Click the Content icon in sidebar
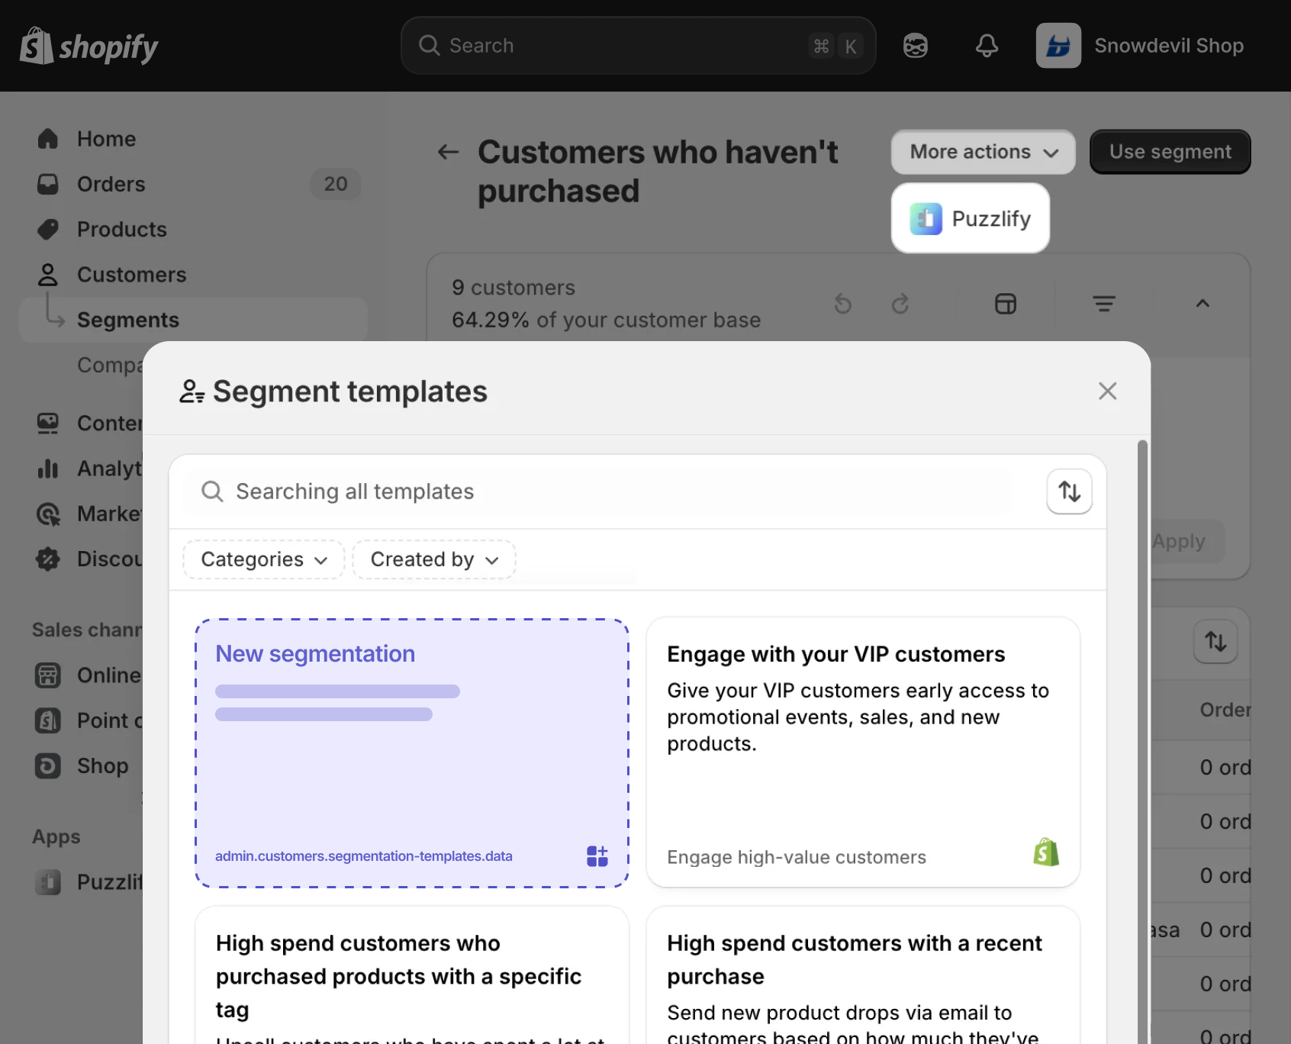The width and height of the screenshot is (1291, 1044). point(48,423)
